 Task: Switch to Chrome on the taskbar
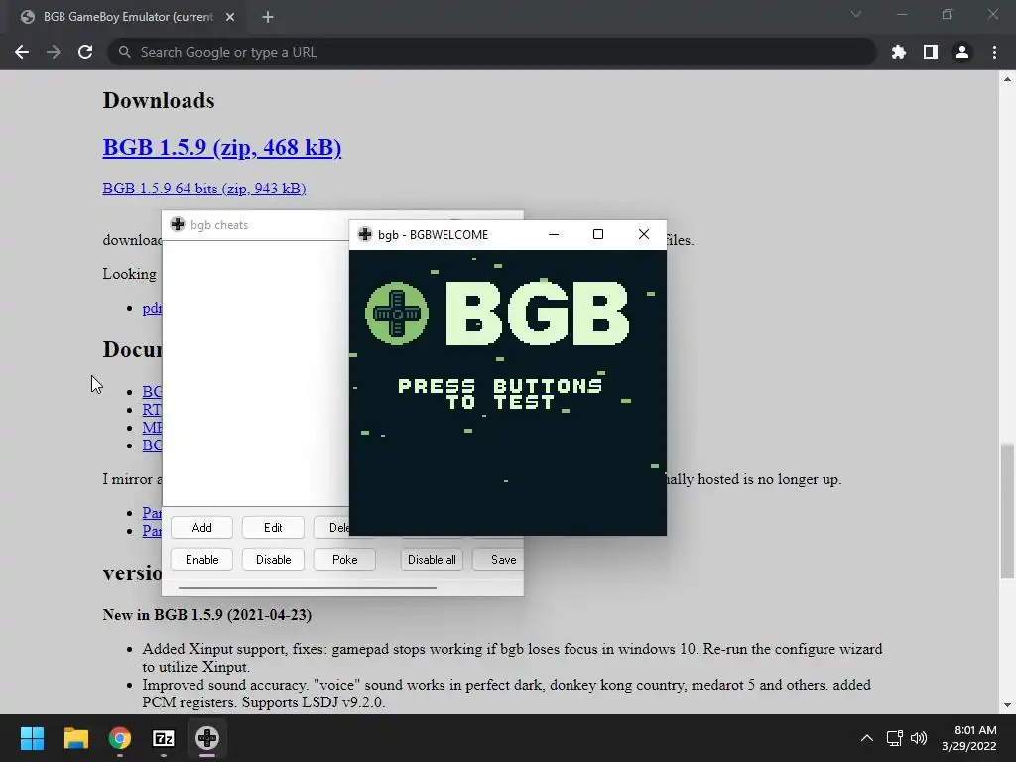[120, 738]
